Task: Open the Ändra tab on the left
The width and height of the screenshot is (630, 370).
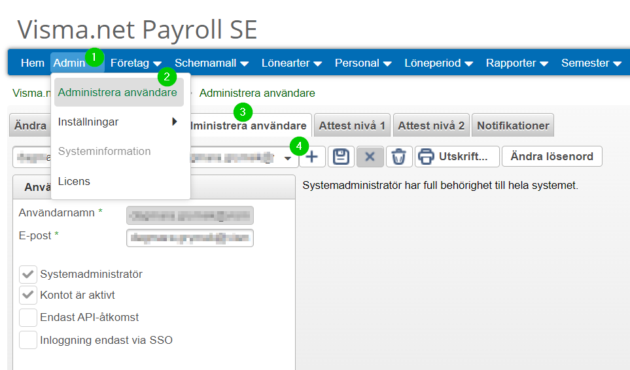Action: 30,126
